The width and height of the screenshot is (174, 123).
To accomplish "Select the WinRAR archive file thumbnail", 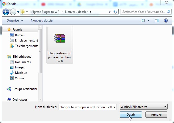I will pos(60,39).
